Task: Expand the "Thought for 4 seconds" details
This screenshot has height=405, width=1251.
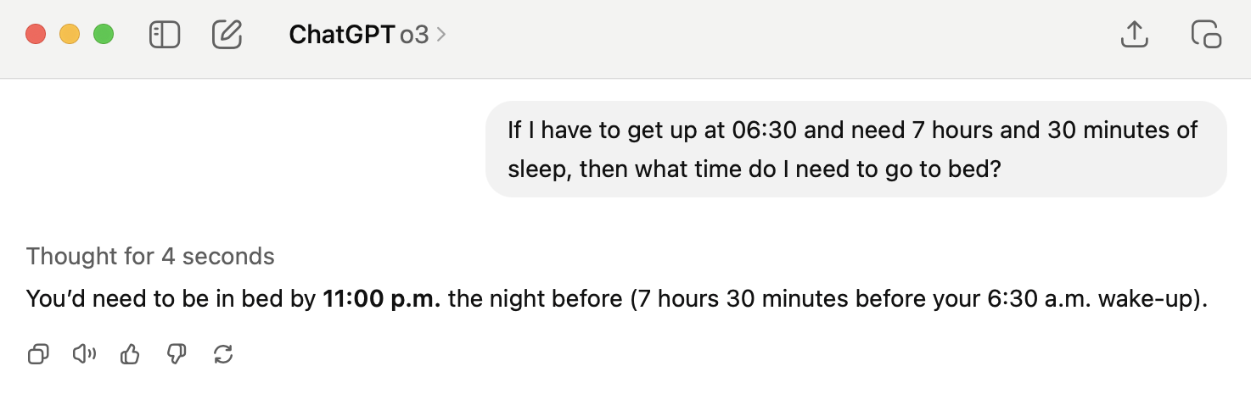Action: tap(150, 256)
